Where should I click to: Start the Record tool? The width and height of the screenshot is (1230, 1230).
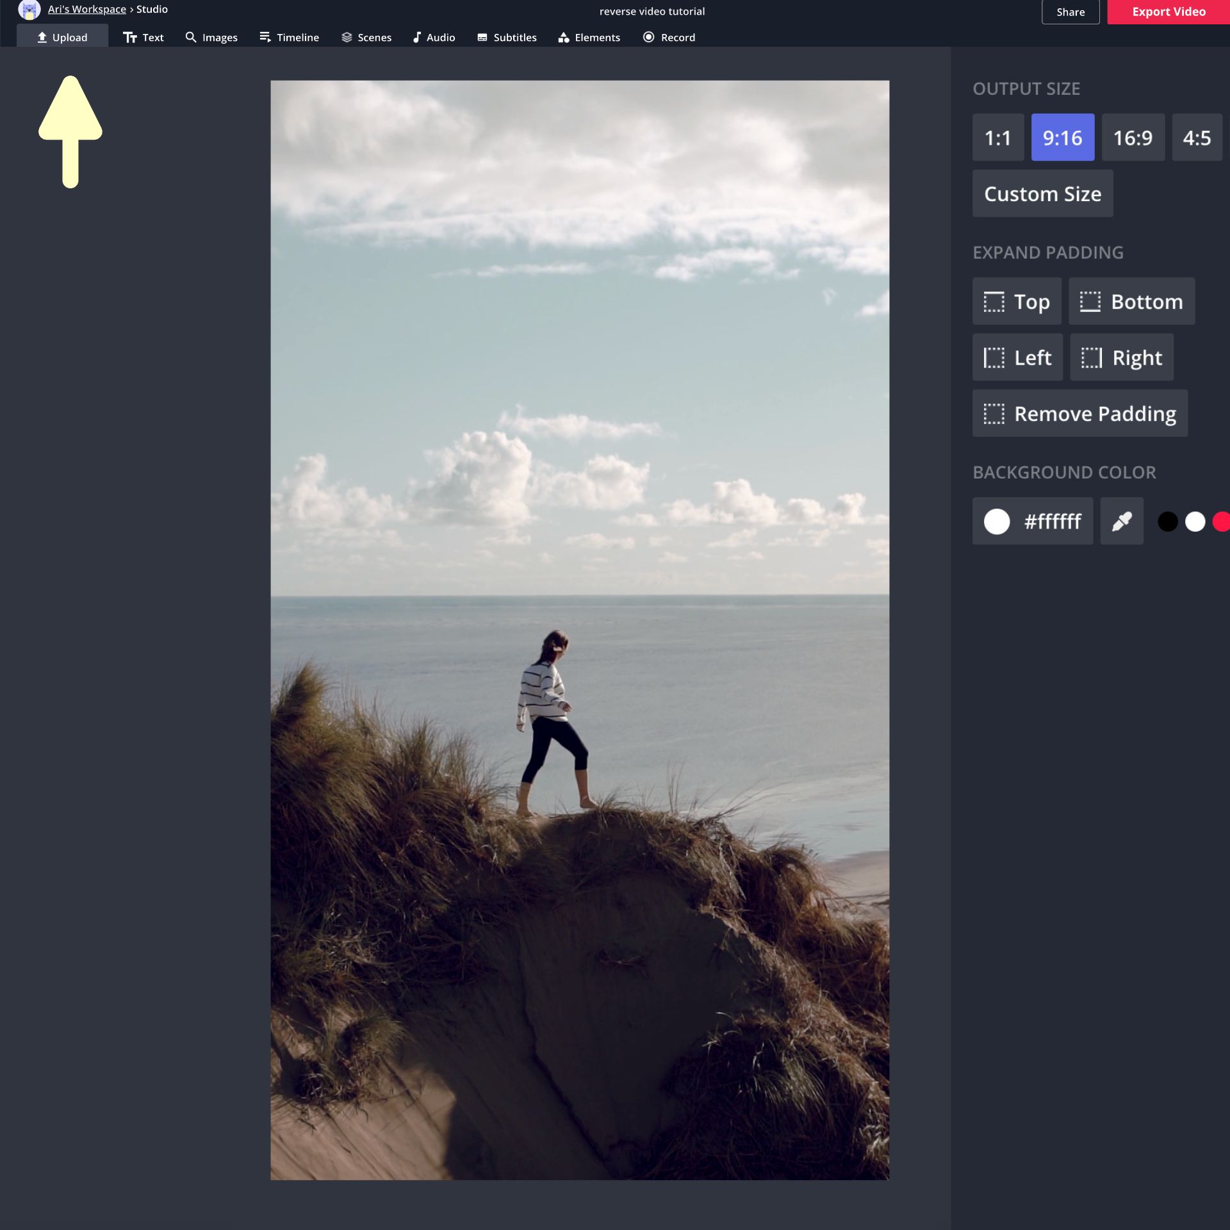pos(669,37)
